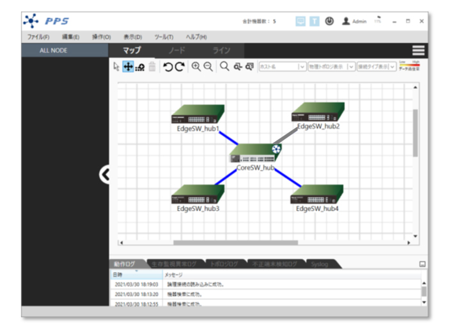This screenshot has height=335, width=454.
Task: Open the ヘルプ(H) menu
Action: tap(196, 37)
